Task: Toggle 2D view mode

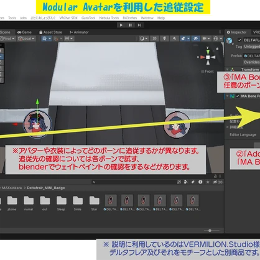Action: [x=154, y=39]
